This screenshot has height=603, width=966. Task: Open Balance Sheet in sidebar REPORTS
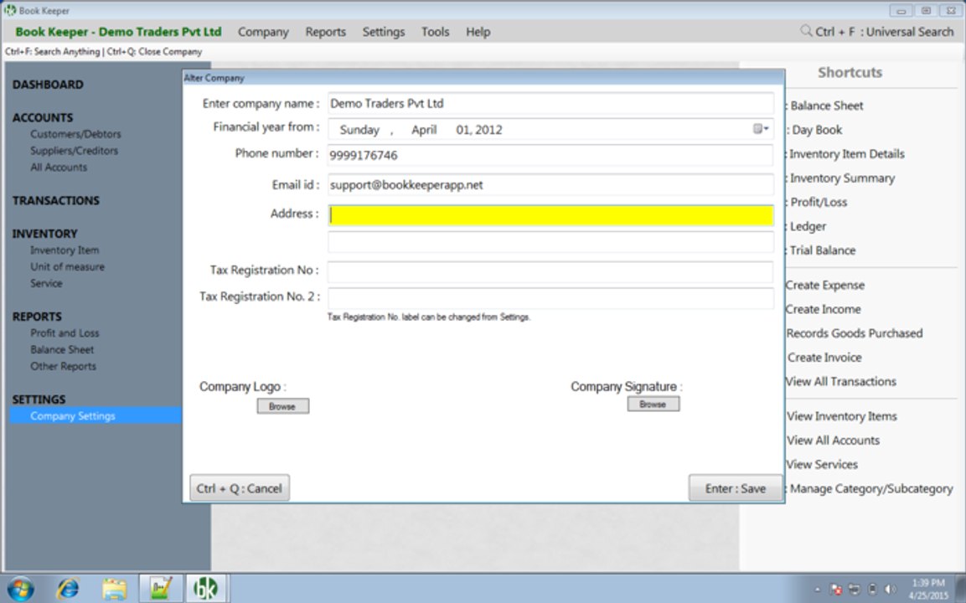[62, 349]
